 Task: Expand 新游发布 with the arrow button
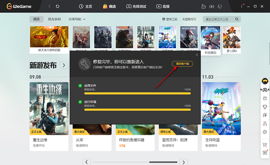pyautogui.click(x=64, y=65)
